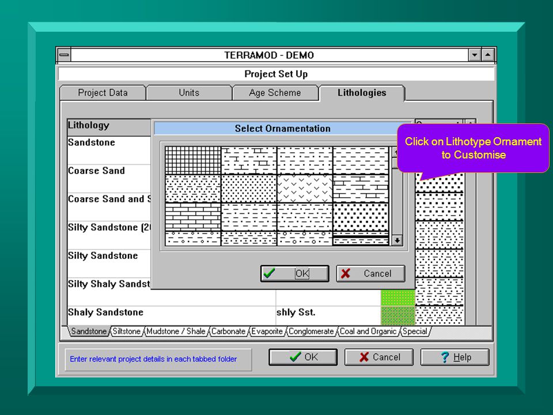Select the Coarse Sand lithology row
553x415 pixels.
[109, 179]
